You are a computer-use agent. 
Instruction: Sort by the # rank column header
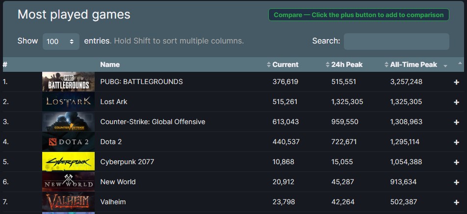(5, 64)
